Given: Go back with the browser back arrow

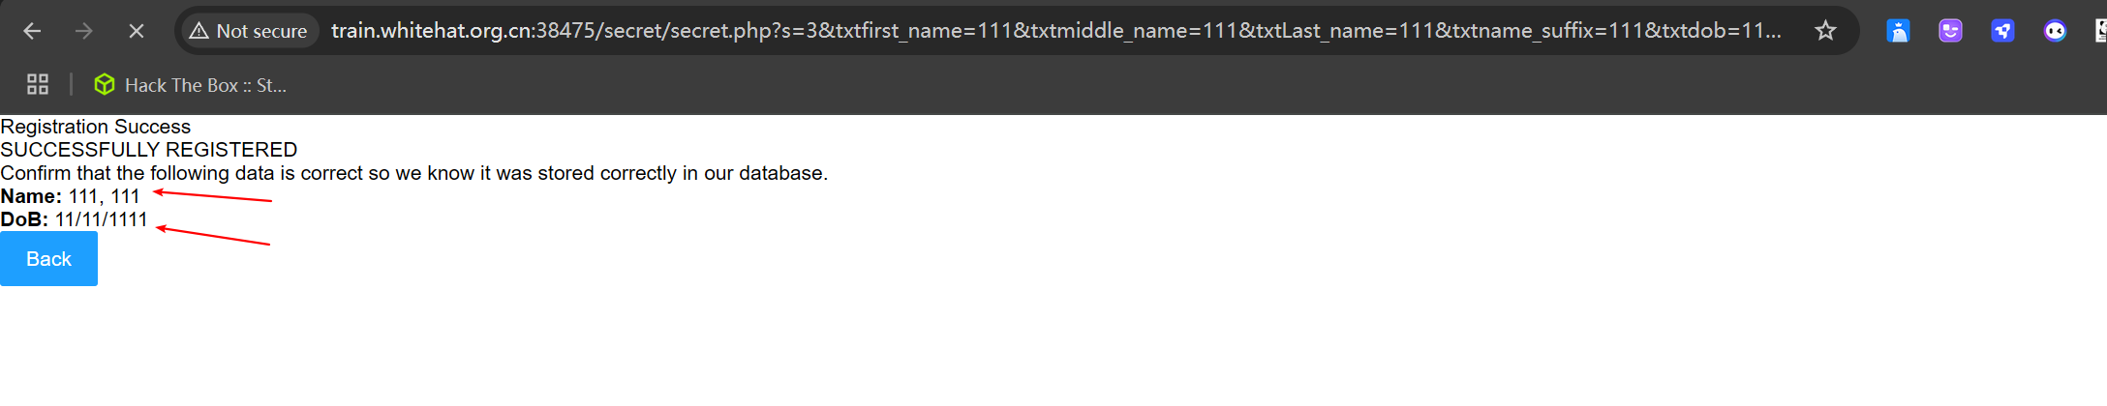Looking at the screenshot, I should click(32, 31).
